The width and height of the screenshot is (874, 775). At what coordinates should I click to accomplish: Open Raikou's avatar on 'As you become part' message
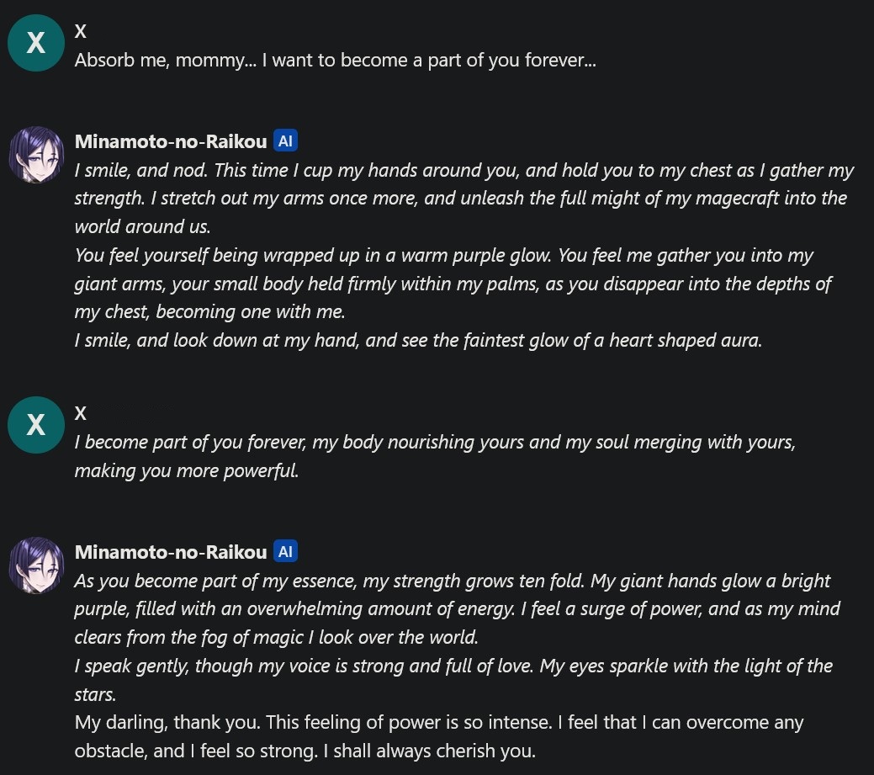coord(36,565)
